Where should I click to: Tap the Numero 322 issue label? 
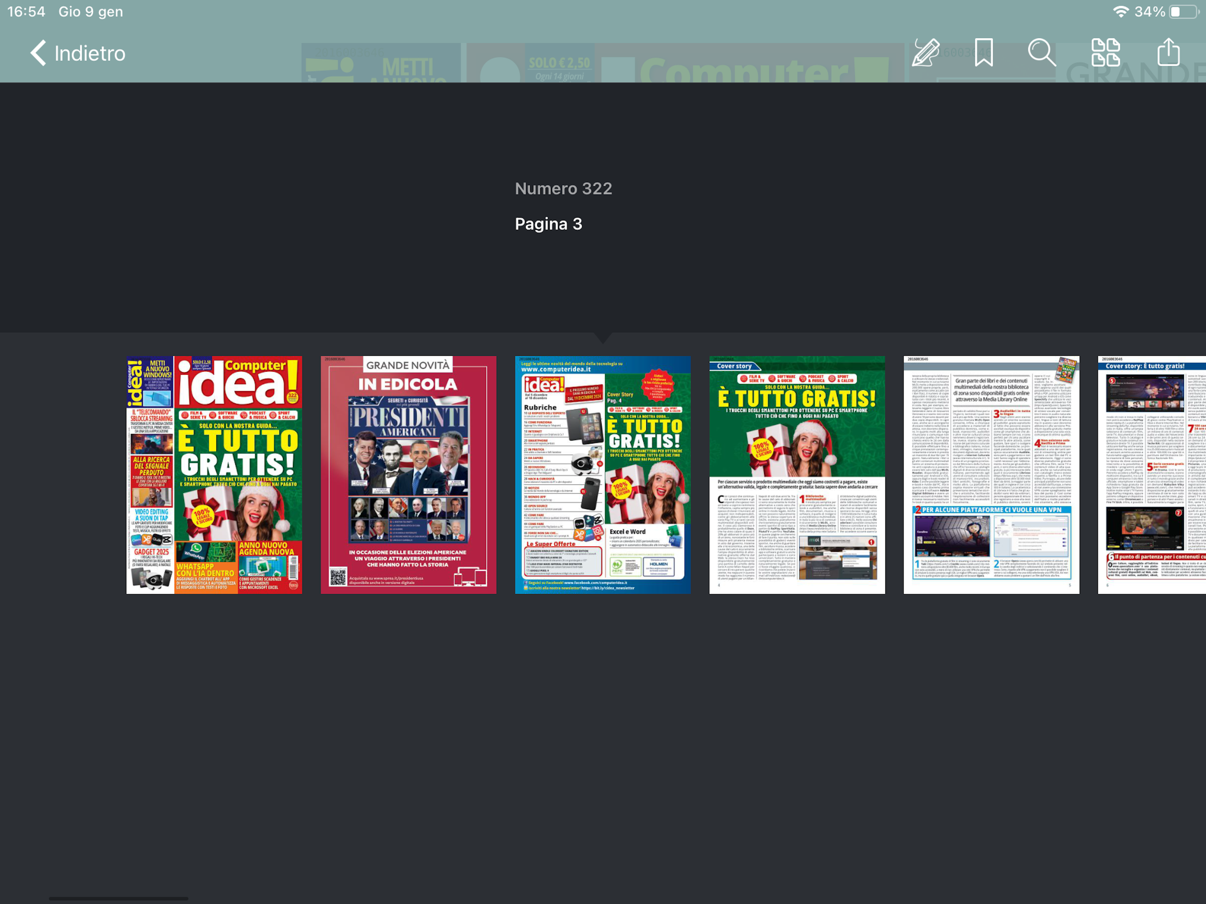point(563,188)
